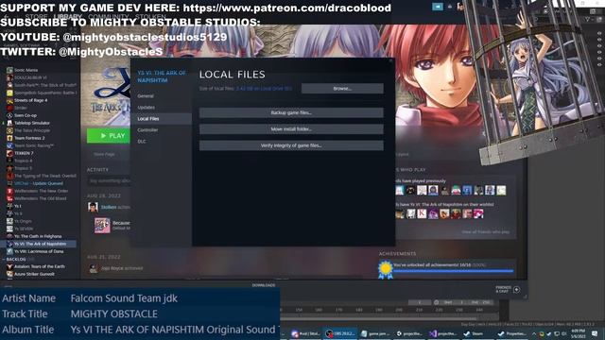The width and height of the screenshot is (605, 340).
Task: Open the Windows notification center icon
Action: pos(595,333)
